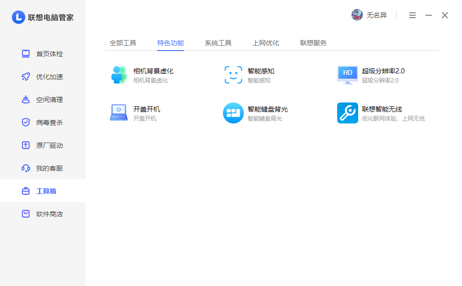Click the 超级分辨率2.0 title text
This screenshot has width=462, height=286.
[x=383, y=71]
